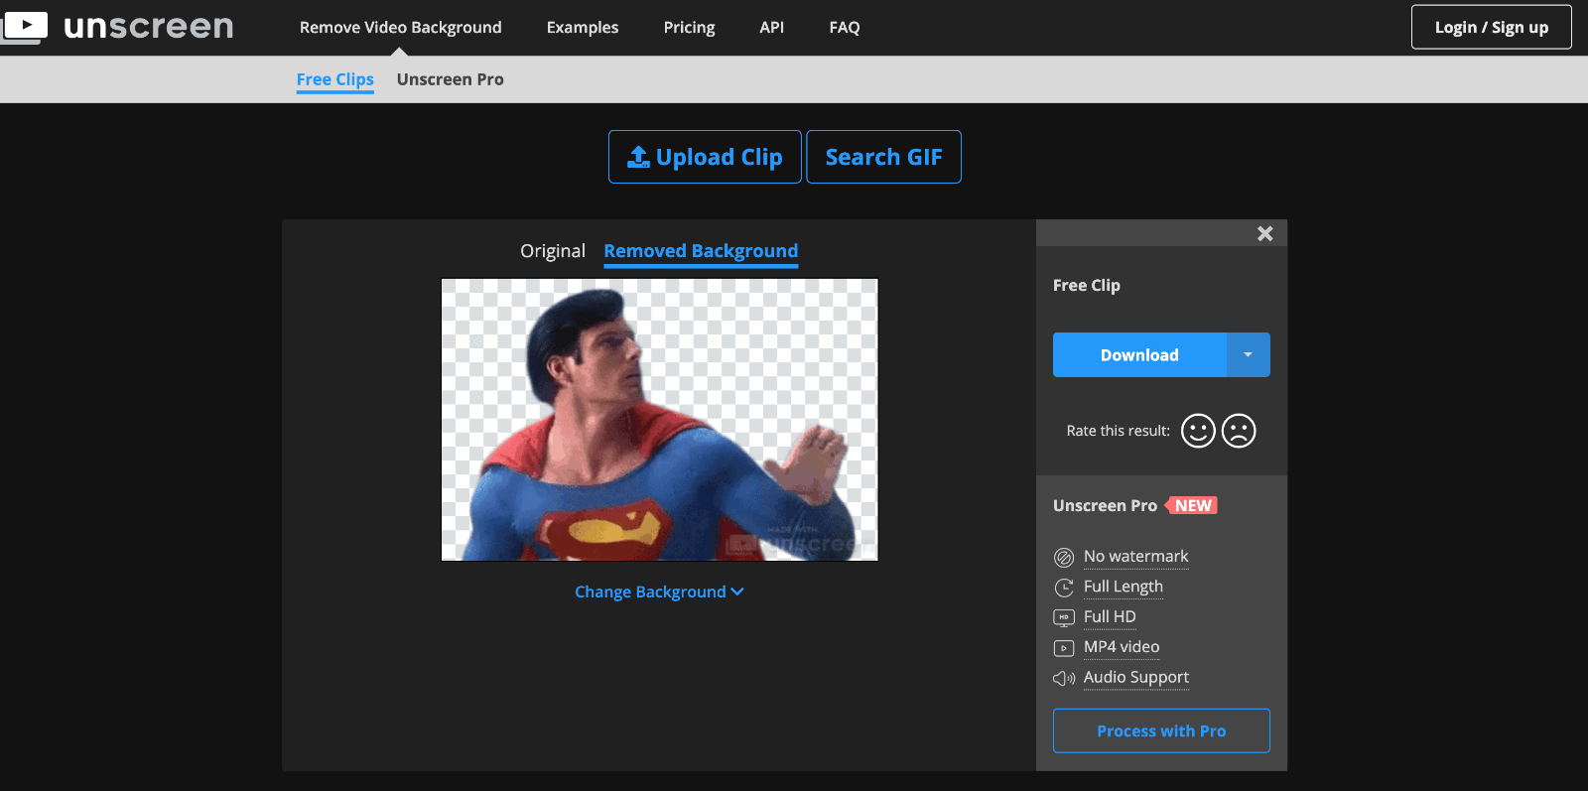The width and height of the screenshot is (1588, 791).
Task: Switch to the Unscreen Pro tab
Action: pyautogui.click(x=450, y=79)
